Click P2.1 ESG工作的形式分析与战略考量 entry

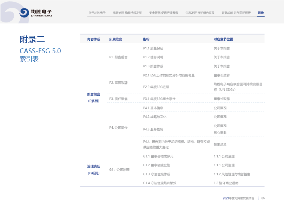[169, 75]
